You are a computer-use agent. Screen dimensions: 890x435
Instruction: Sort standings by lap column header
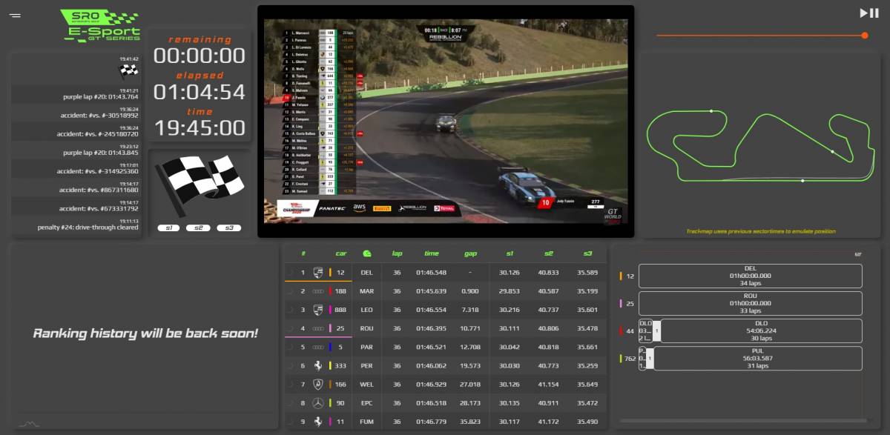[x=397, y=253]
